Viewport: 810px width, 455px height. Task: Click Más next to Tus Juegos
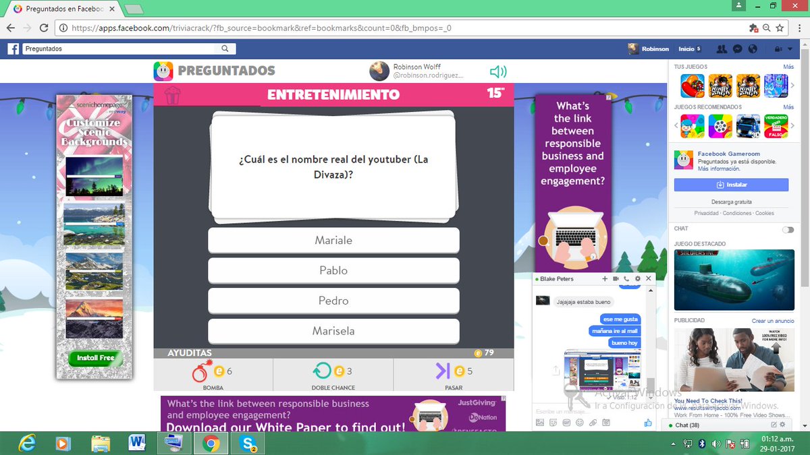(x=788, y=67)
